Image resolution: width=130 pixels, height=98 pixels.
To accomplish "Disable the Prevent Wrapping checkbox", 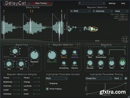I will (x=47, y=89).
